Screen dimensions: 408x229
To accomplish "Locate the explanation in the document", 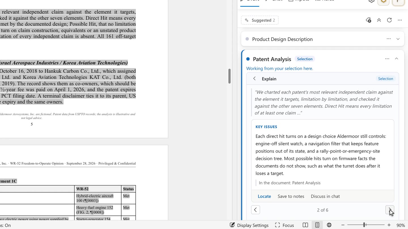I will coord(264,196).
